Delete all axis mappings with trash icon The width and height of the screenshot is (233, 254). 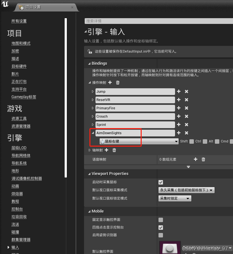[x=114, y=150]
